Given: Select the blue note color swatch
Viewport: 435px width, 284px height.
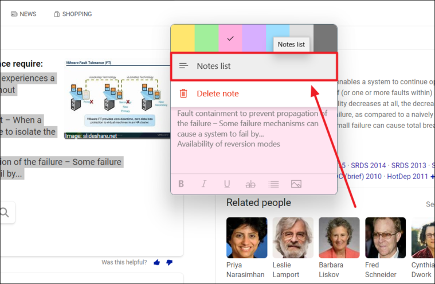Looking at the screenshot, I should 278,38.
